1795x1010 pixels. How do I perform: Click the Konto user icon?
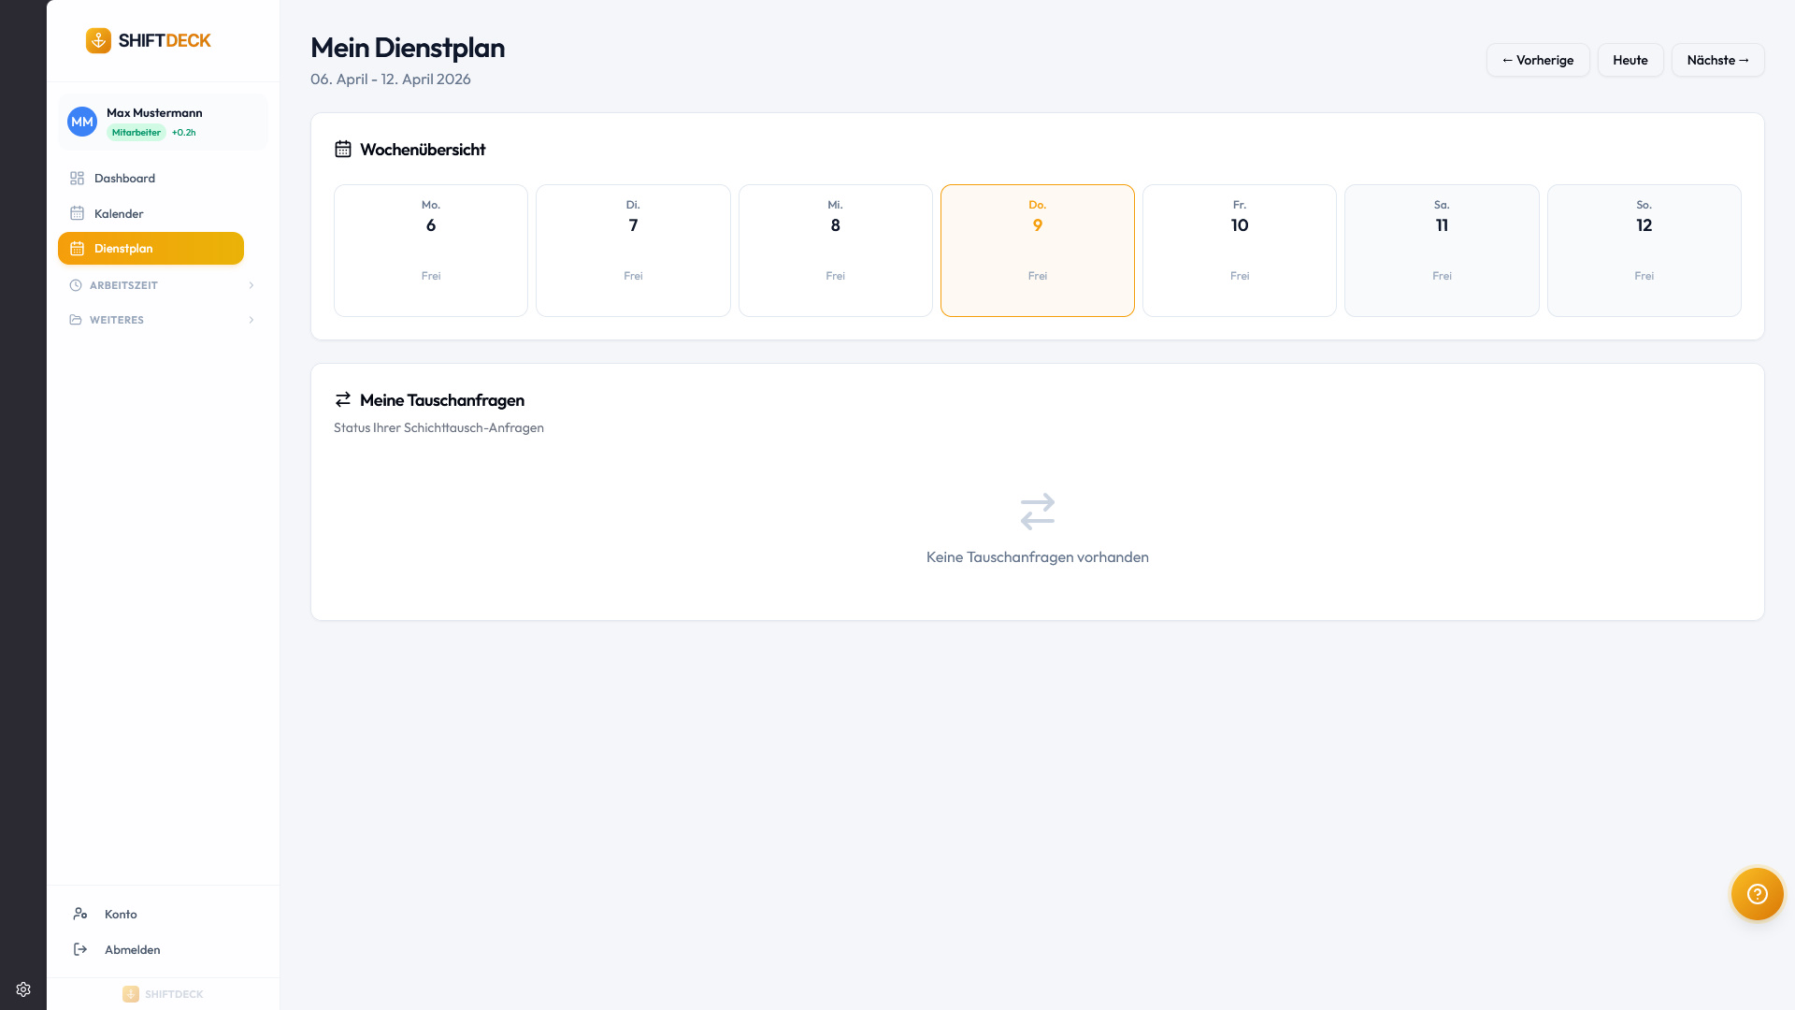(x=80, y=914)
